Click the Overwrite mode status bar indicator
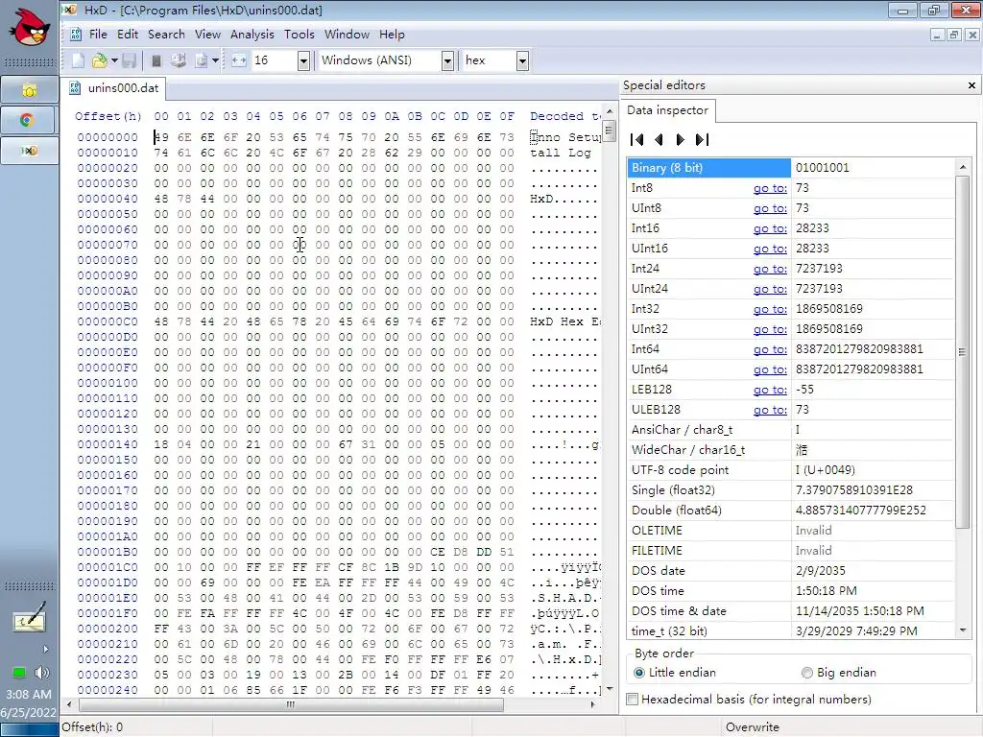 point(753,727)
